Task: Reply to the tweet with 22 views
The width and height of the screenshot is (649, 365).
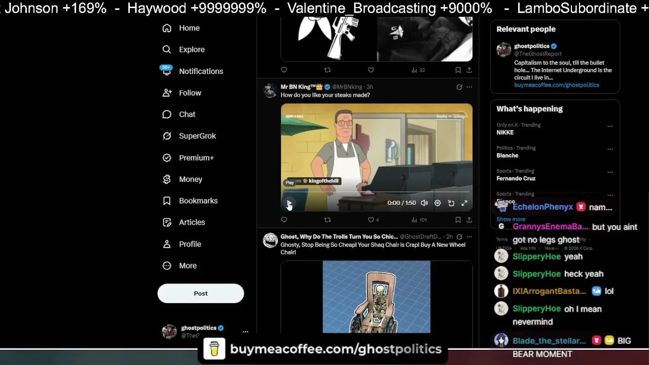Action: click(x=284, y=70)
